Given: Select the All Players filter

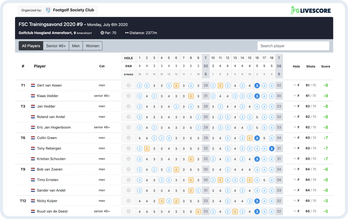Looking at the screenshot, I should coord(31,46).
